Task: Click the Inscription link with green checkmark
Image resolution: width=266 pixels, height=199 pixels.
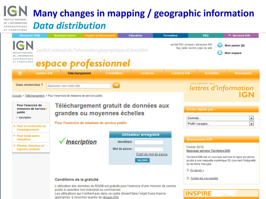Action: 81,142
